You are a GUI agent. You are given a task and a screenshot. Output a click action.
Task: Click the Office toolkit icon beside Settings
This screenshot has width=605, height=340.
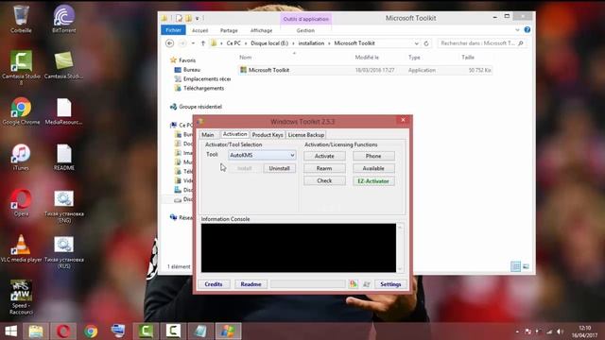pyautogui.click(x=353, y=284)
